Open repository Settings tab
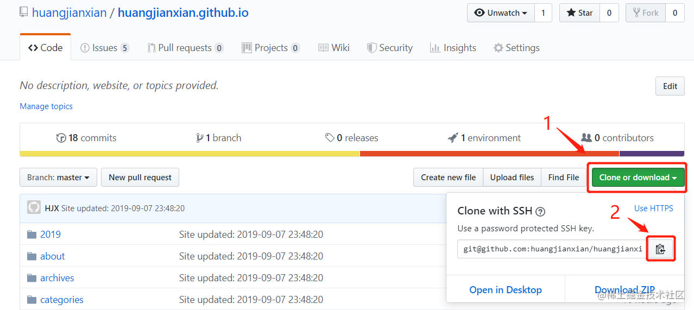This screenshot has height=310, width=694. (x=516, y=48)
